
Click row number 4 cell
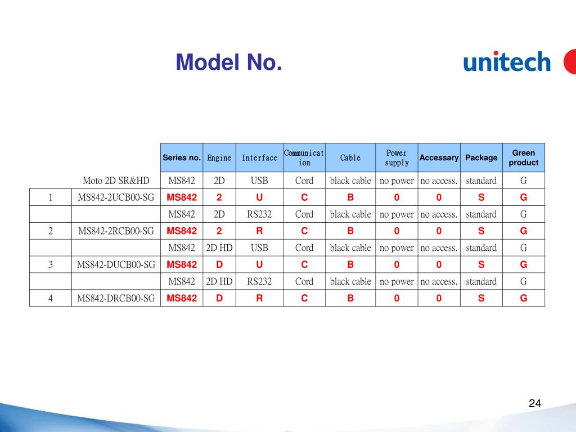point(51,298)
